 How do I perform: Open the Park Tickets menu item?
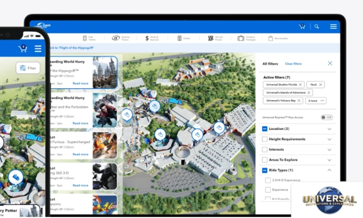tap(89, 38)
